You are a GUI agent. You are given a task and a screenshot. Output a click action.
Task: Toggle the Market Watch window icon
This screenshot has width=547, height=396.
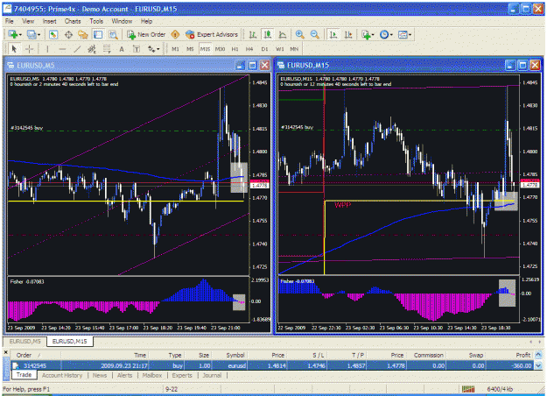click(x=53, y=34)
